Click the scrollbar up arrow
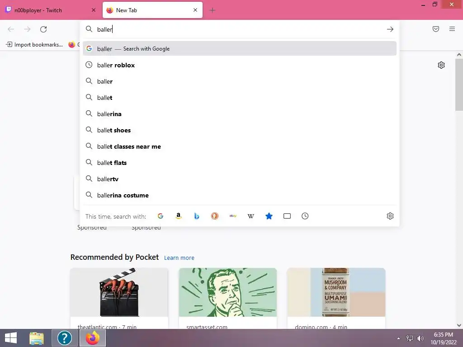 tap(459, 55)
